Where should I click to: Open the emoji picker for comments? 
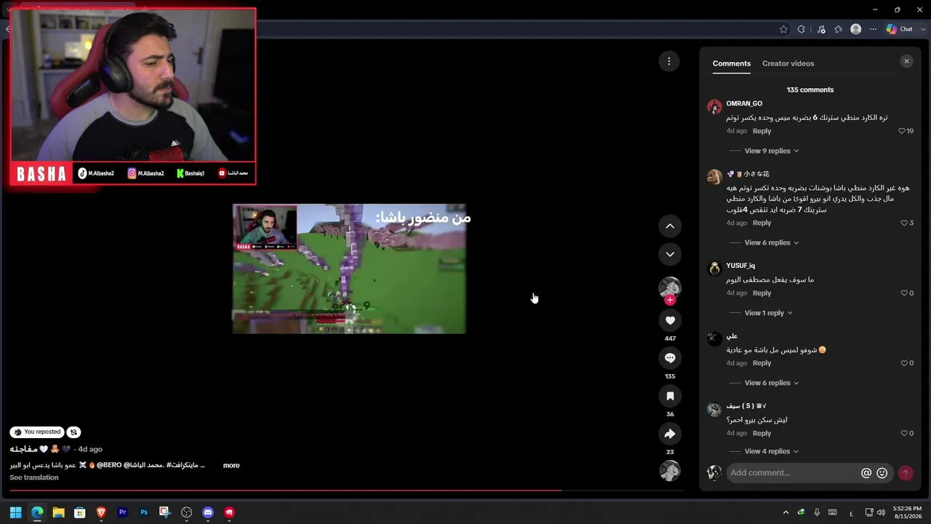882,473
